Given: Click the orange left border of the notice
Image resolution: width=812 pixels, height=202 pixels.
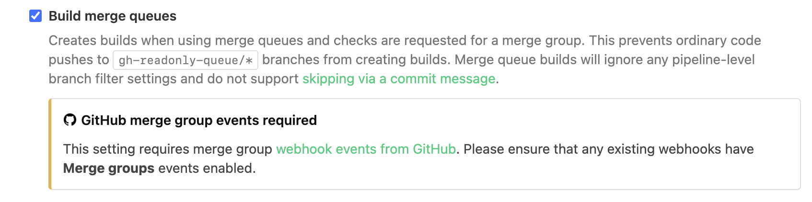Looking at the screenshot, I should pos(50,144).
